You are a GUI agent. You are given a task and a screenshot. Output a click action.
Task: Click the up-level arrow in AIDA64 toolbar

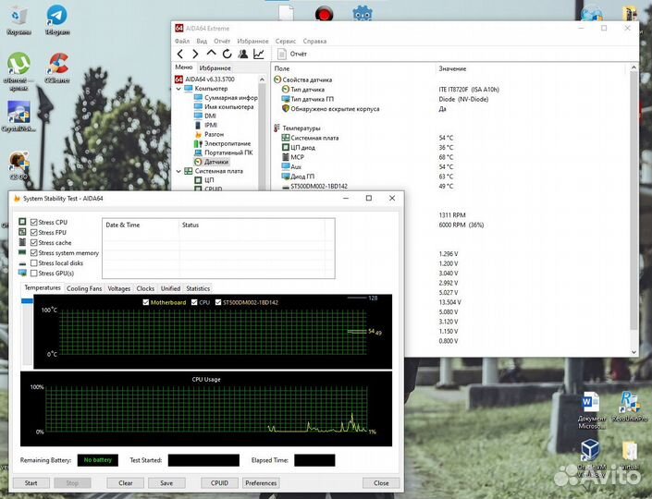(x=211, y=54)
